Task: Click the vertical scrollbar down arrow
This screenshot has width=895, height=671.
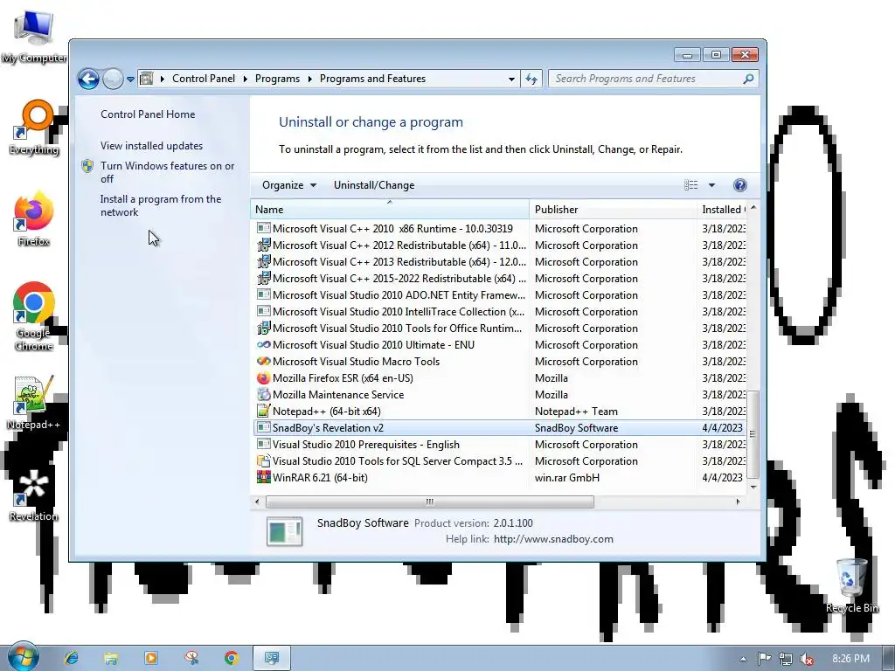Action: (753, 487)
